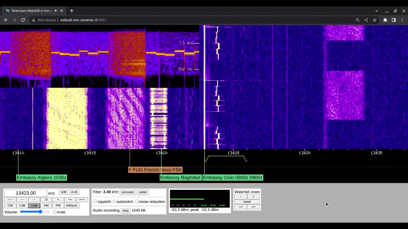408x229 pixels.
Task: Check the noise reduction option
Action: [x=137, y=201]
